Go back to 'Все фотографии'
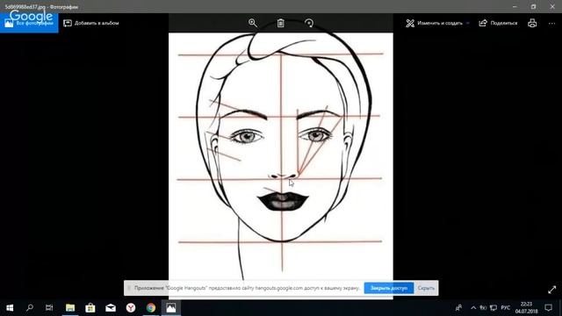The width and height of the screenshot is (562, 316). (29, 23)
